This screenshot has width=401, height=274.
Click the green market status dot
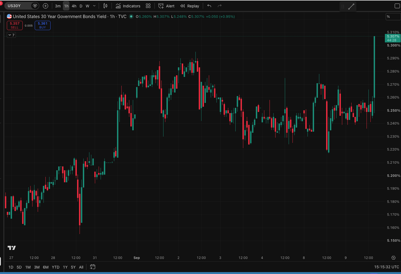point(131,16)
